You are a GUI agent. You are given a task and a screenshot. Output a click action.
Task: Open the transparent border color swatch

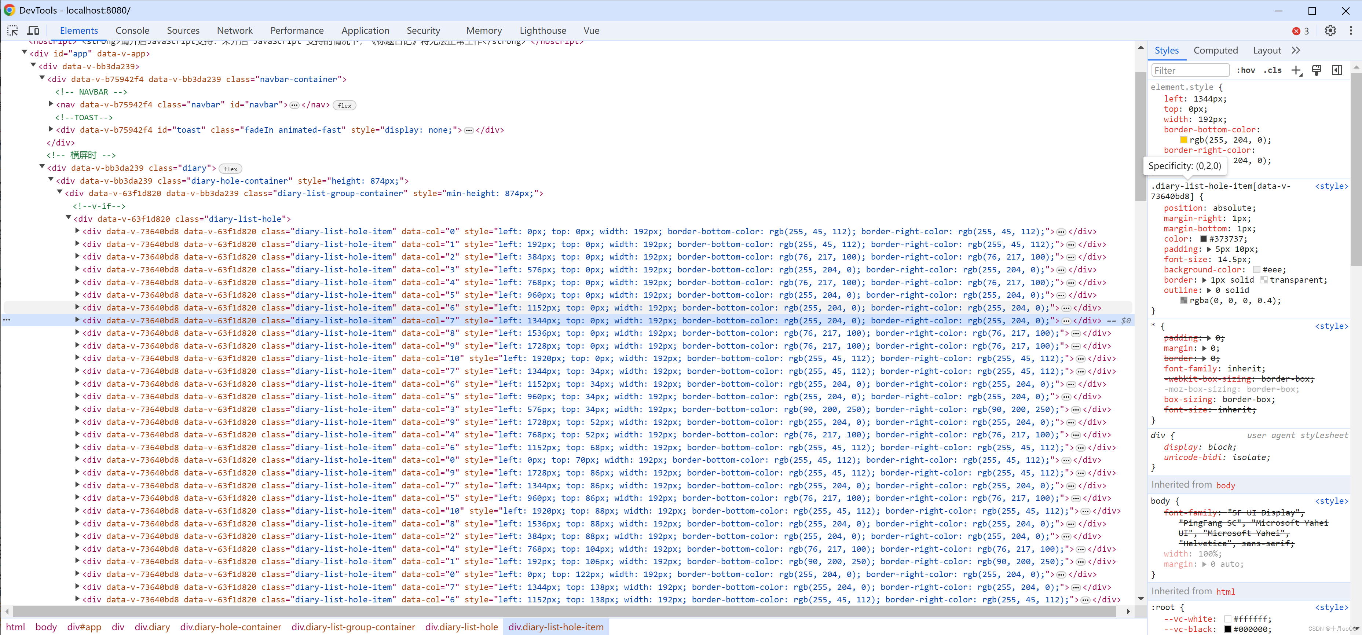click(x=1264, y=280)
